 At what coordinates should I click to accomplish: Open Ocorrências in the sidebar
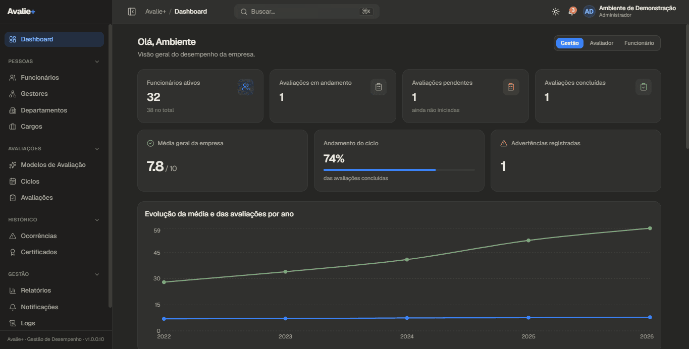(x=55, y=236)
